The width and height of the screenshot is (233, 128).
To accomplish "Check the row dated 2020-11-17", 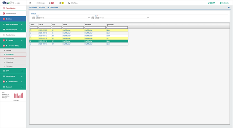I will [x=31, y=44].
